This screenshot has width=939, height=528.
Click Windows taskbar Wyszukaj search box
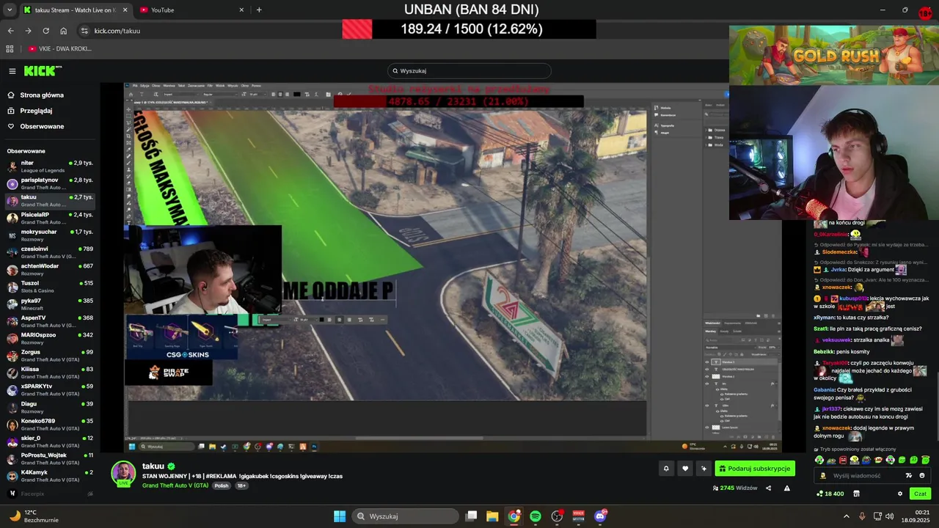click(404, 516)
